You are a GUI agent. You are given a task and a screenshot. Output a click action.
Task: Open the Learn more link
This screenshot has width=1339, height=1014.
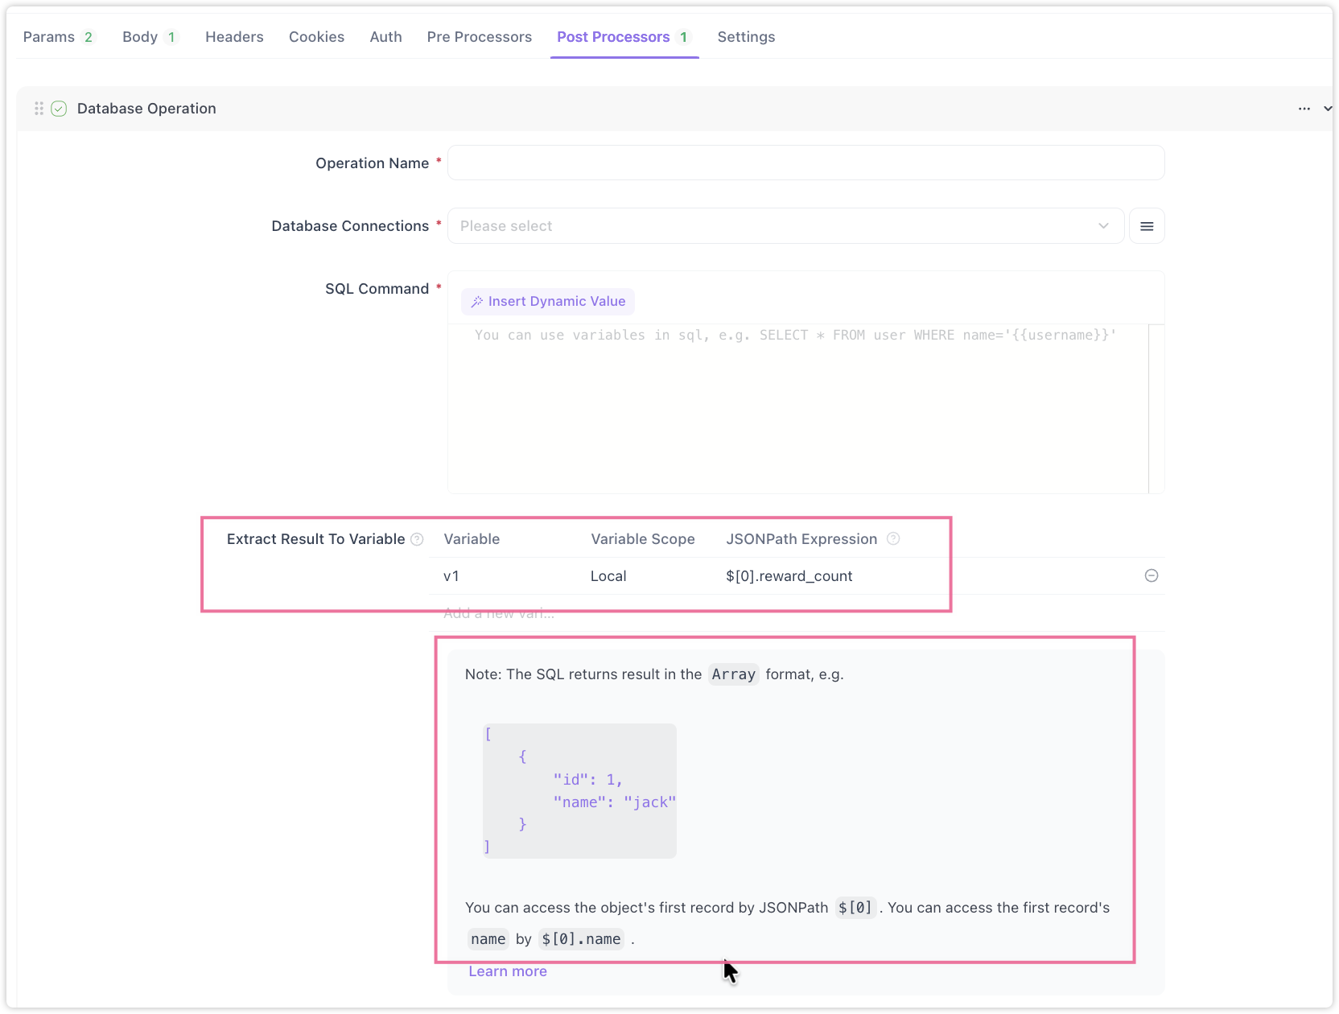click(508, 971)
